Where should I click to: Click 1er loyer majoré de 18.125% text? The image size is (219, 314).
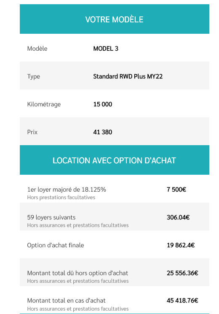(67, 189)
